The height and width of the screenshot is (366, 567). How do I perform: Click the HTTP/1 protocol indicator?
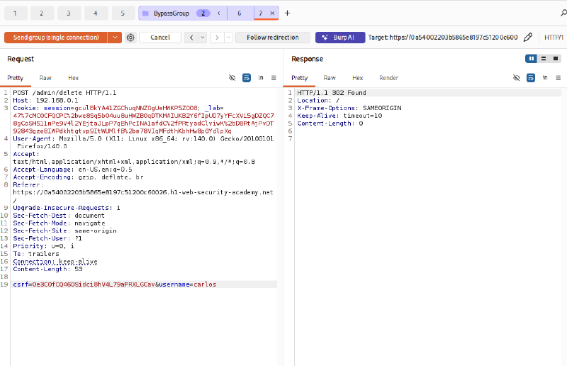(554, 38)
